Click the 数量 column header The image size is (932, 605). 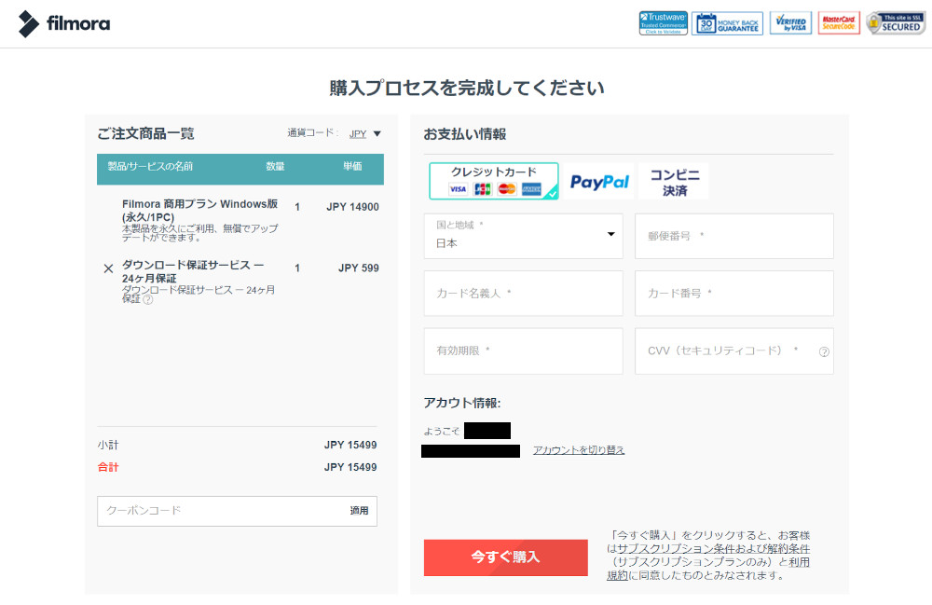(275, 167)
